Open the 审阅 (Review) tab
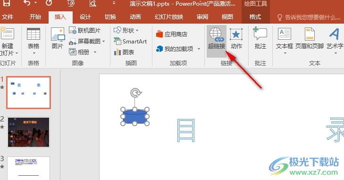Image resolution: width=344 pixels, height=180 pixels. (x=202, y=17)
